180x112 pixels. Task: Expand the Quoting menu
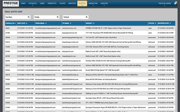(82, 3)
